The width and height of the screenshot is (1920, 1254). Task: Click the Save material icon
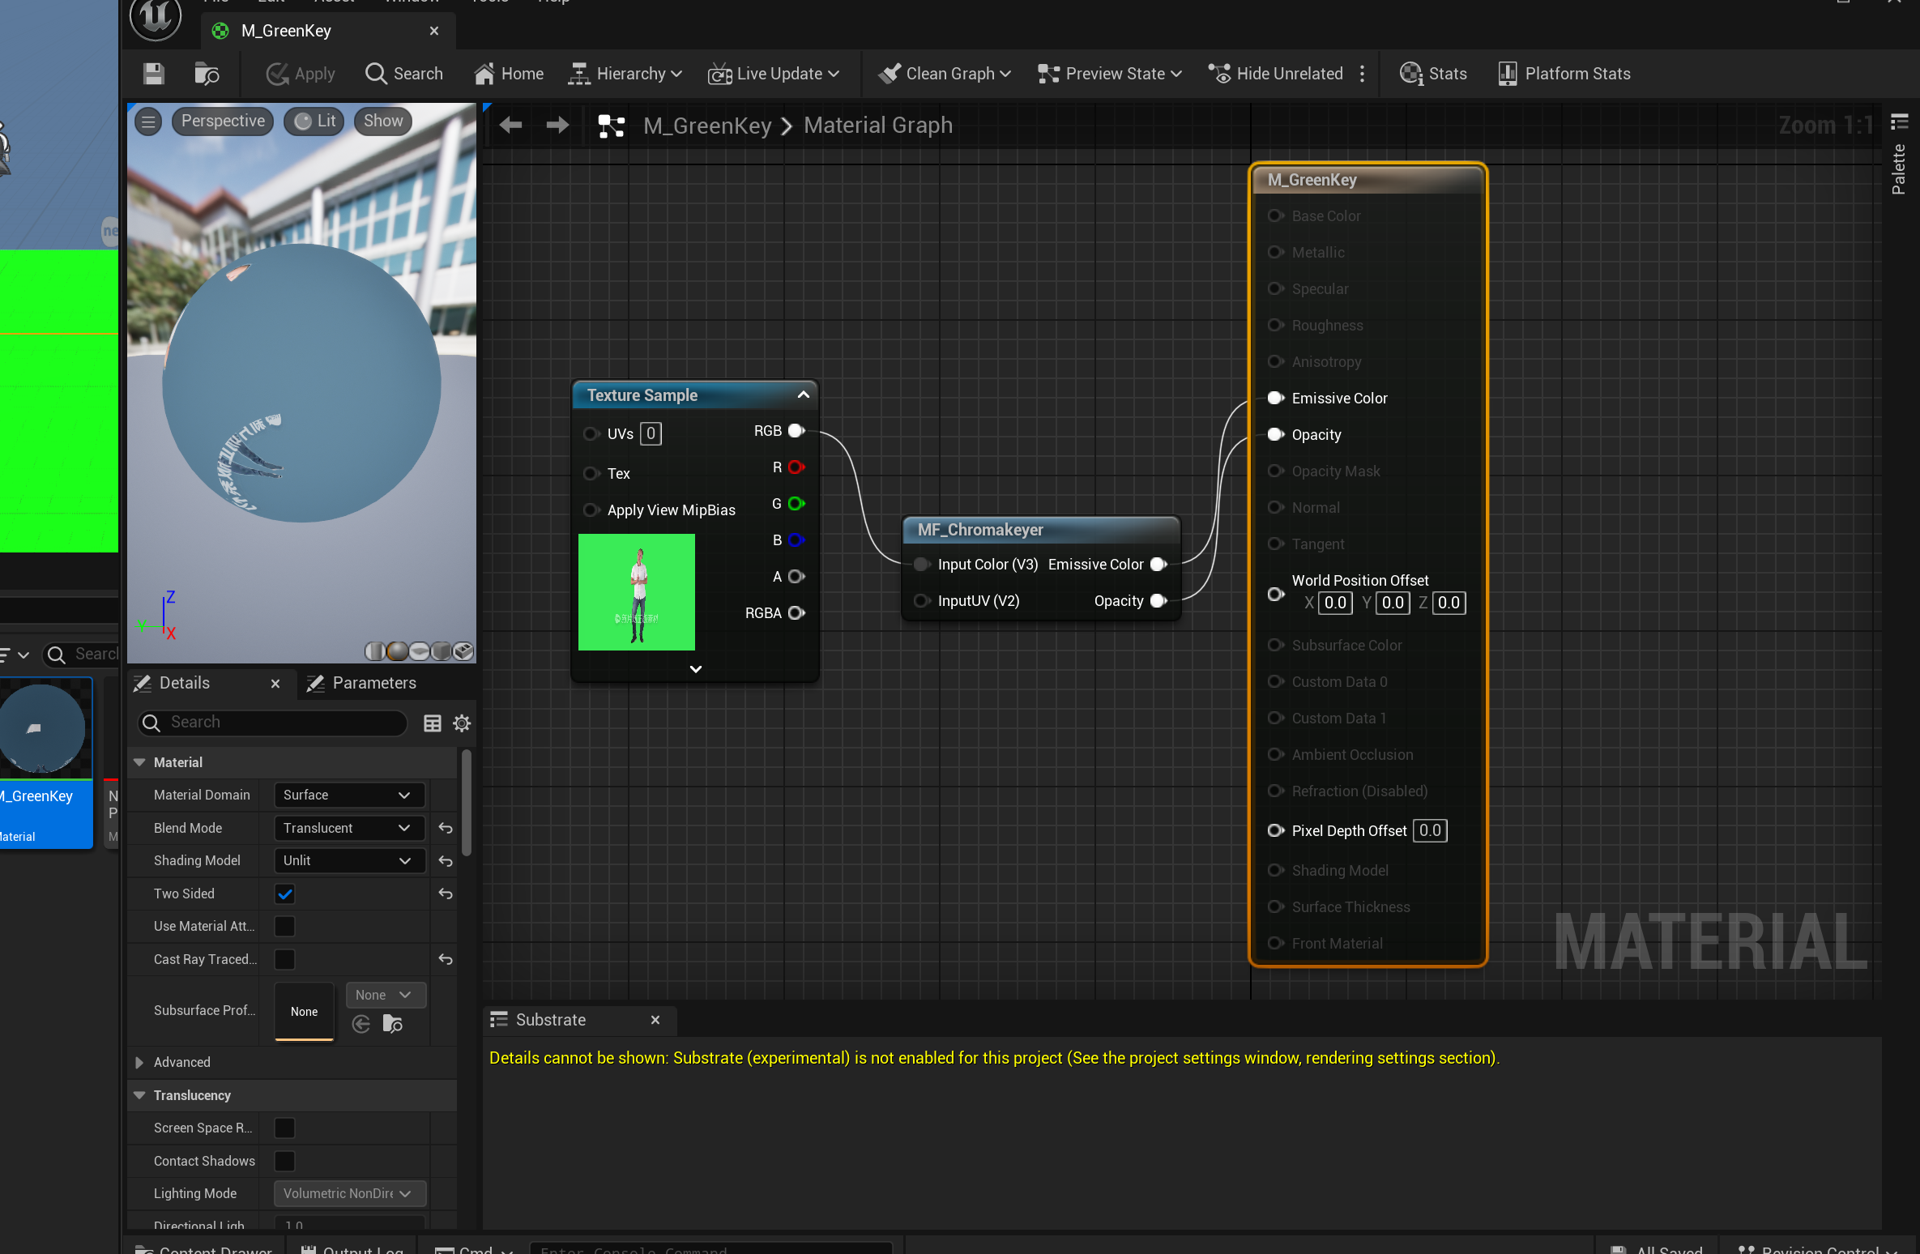pos(153,74)
